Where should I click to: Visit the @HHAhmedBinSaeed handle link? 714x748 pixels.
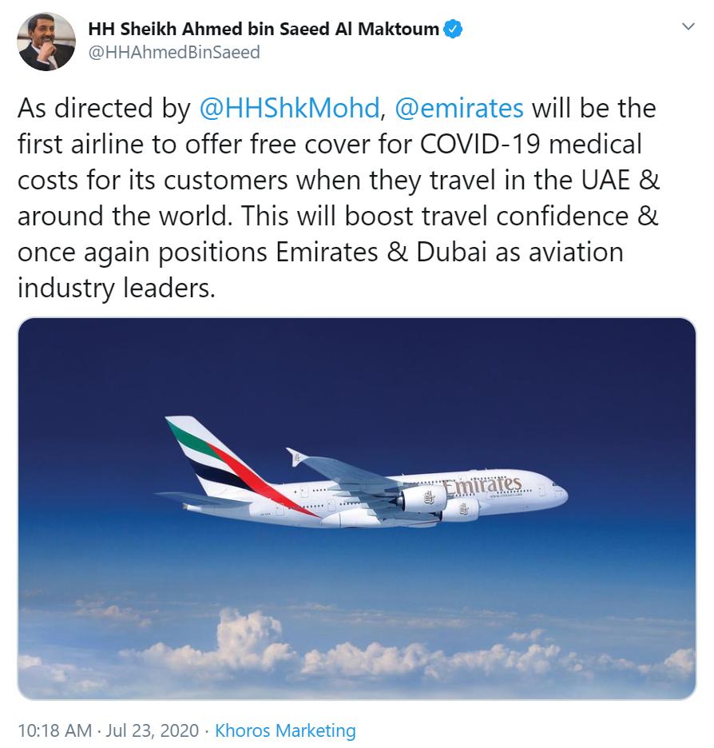(174, 52)
